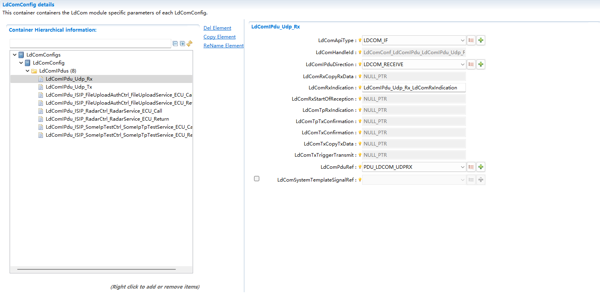Click the container search input field
Viewport: 600px width, 293px height.
click(x=90, y=43)
